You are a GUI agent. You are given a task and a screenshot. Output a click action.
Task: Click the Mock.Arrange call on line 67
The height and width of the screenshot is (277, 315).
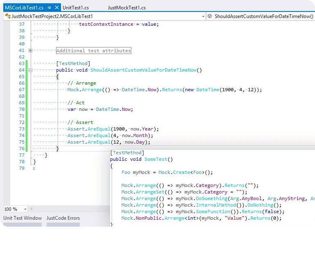click(x=85, y=90)
